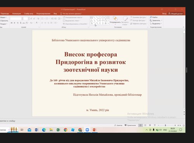The height and width of the screenshot is (143, 194).
Task: Fit slide to current window
Action: (184, 125)
